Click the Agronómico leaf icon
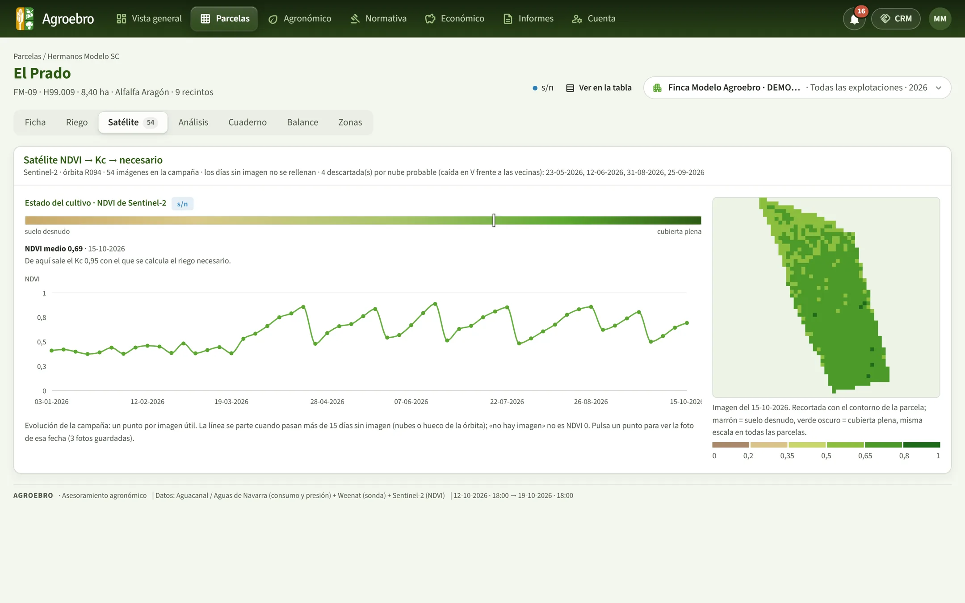 click(273, 19)
